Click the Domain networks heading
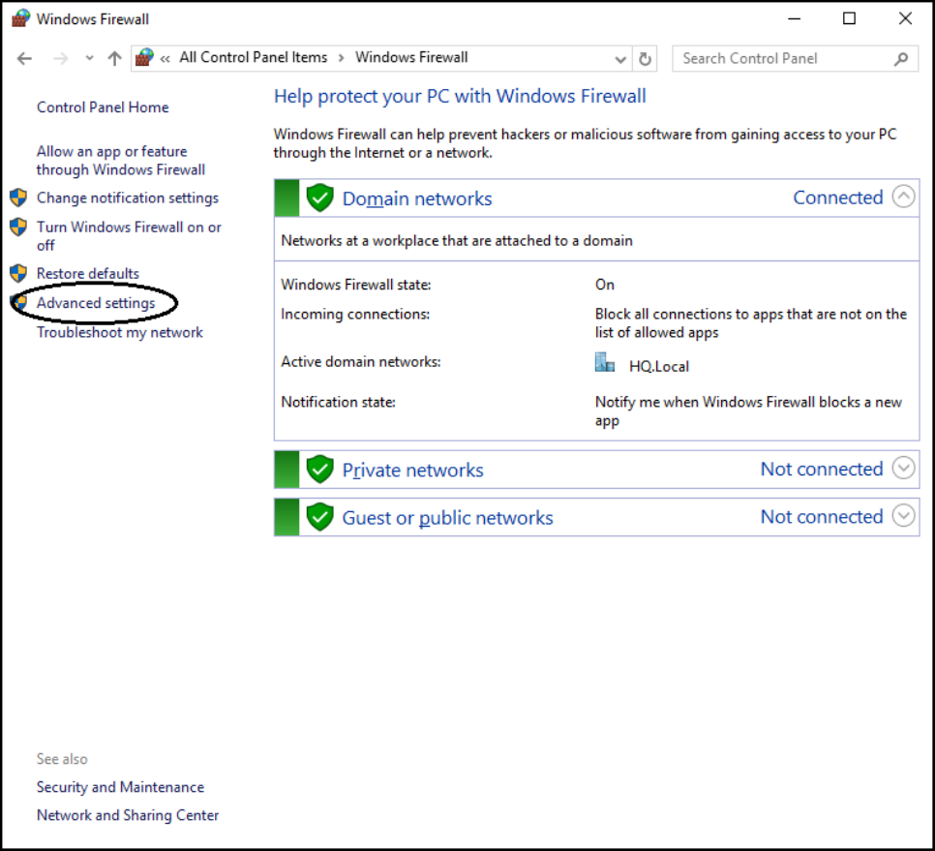935x851 pixels. click(417, 198)
